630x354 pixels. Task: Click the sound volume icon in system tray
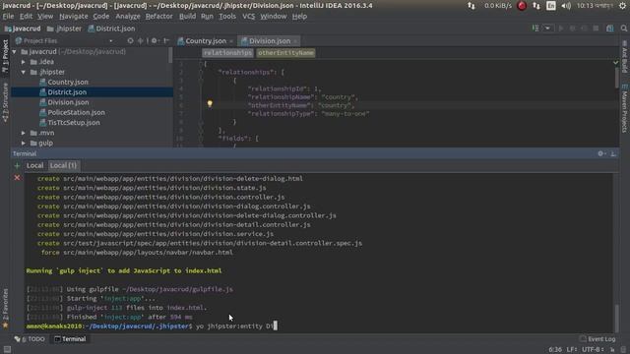(566, 6)
